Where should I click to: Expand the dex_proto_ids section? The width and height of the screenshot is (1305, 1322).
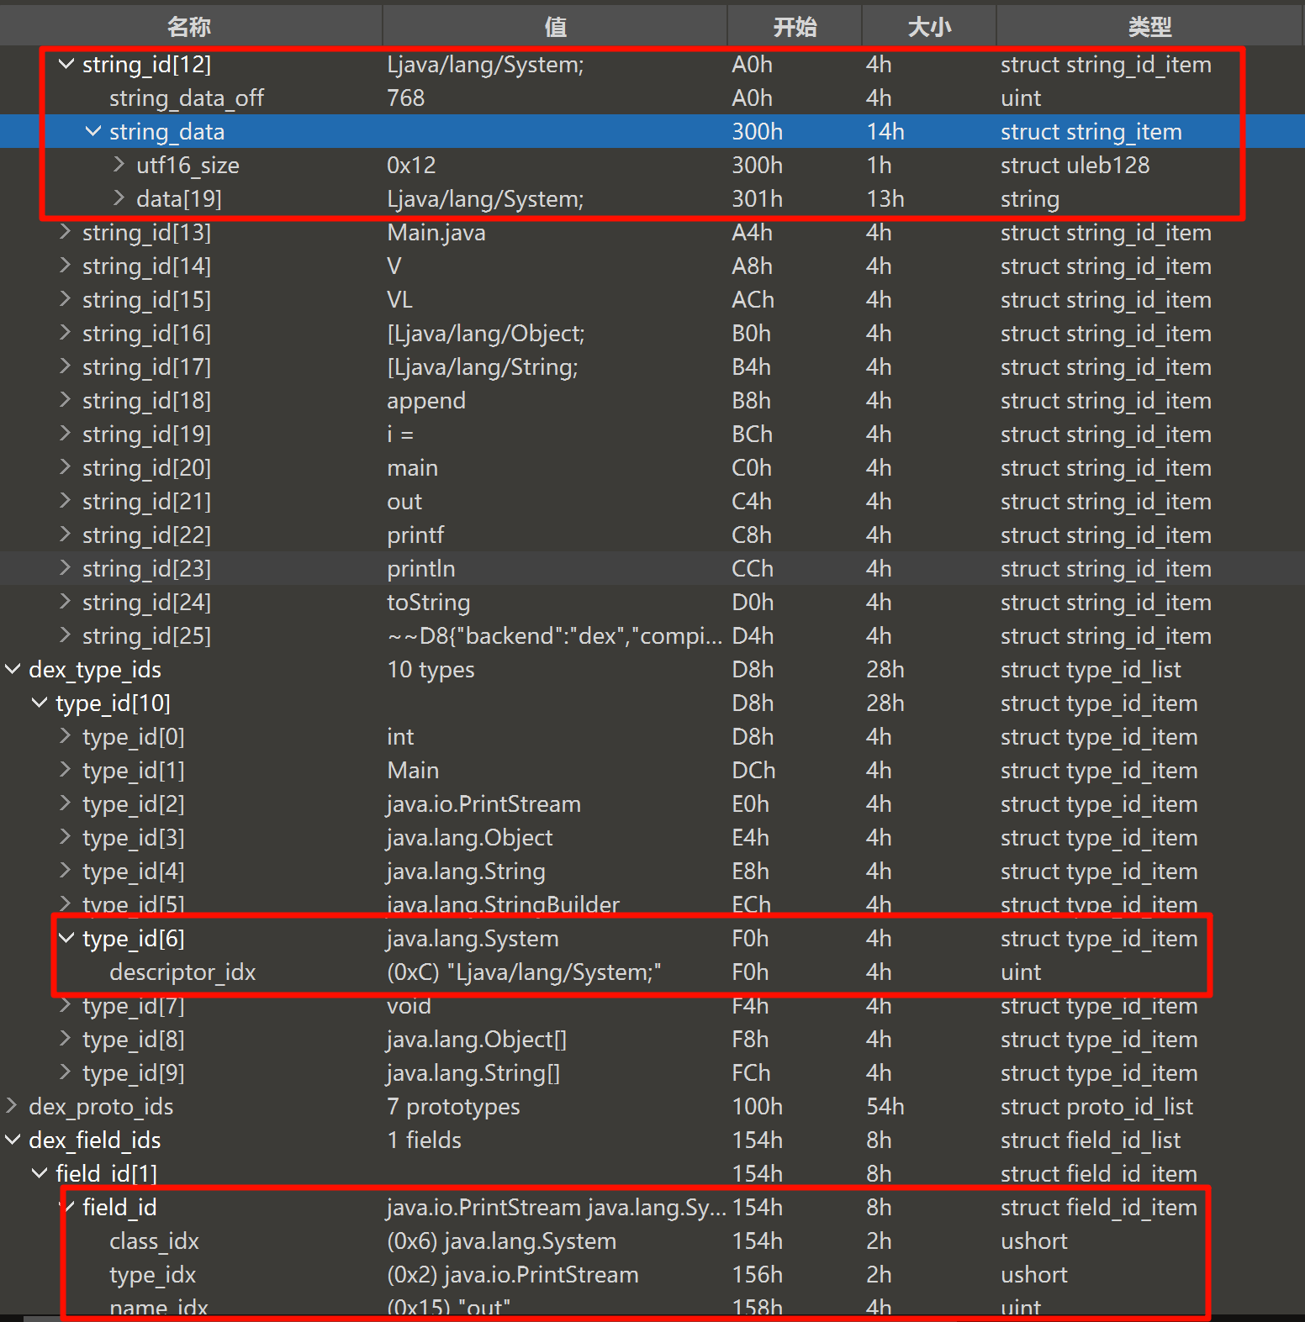[x=13, y=1106]
